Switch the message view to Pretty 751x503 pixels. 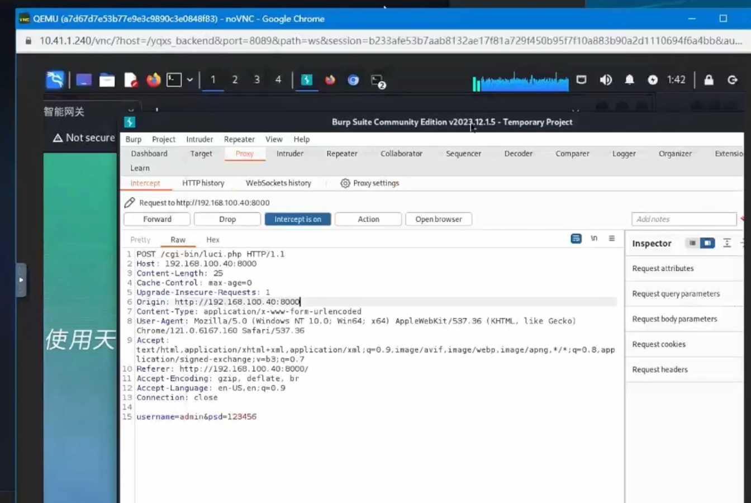click(x=140, y=240)
